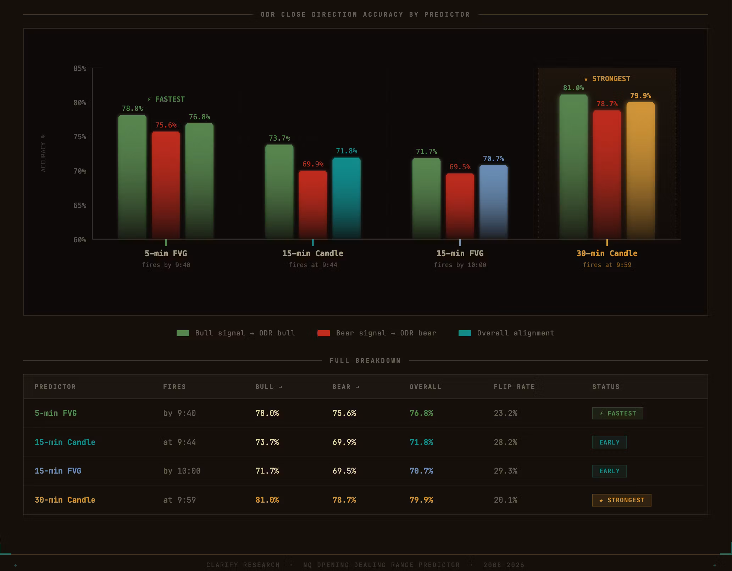Click the 60% y-axis tick label
Viewport: 732px width, 571px height.
pos(80,240)
